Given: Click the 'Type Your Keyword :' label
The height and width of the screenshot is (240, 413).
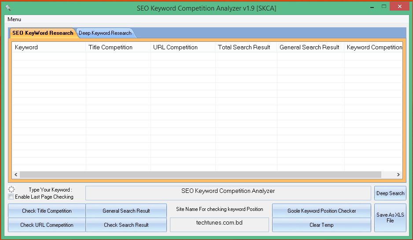Looking at the screenshot, I should pos(50,190).
